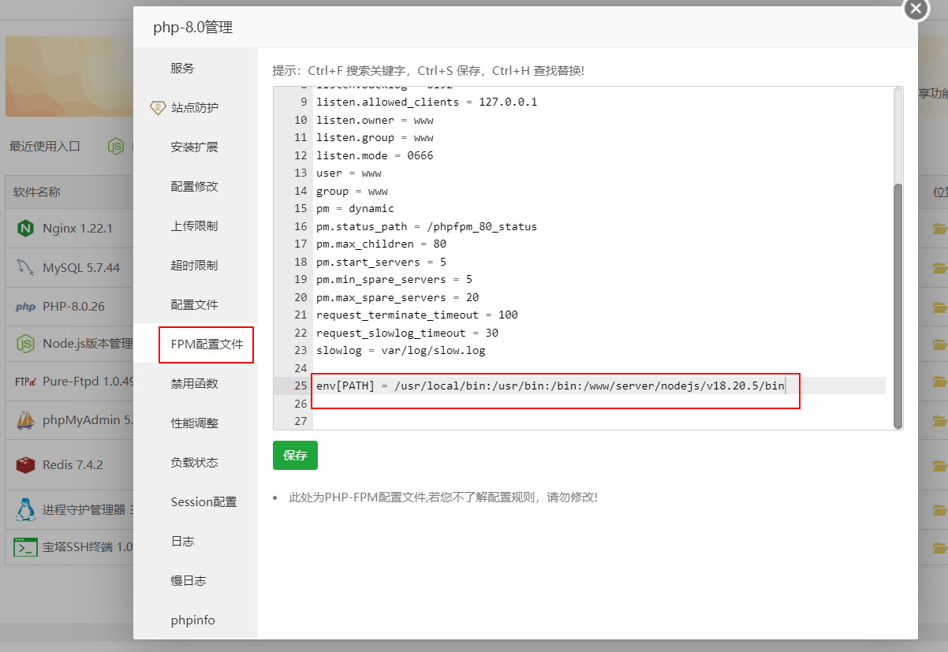This screenshot has height=652, width=948.
Task: Open the 服务 tab
Action: pos(182,69)
